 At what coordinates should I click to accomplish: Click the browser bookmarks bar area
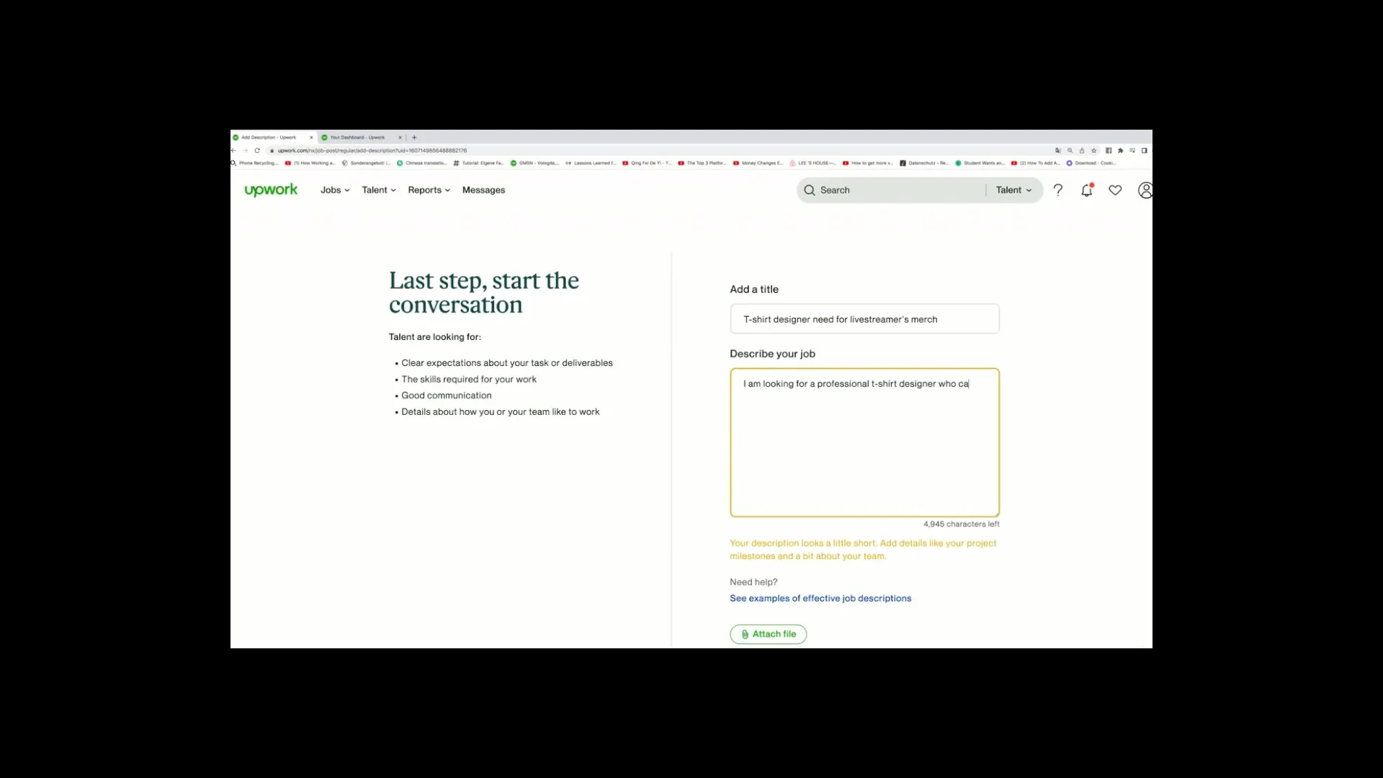point(691,162)
